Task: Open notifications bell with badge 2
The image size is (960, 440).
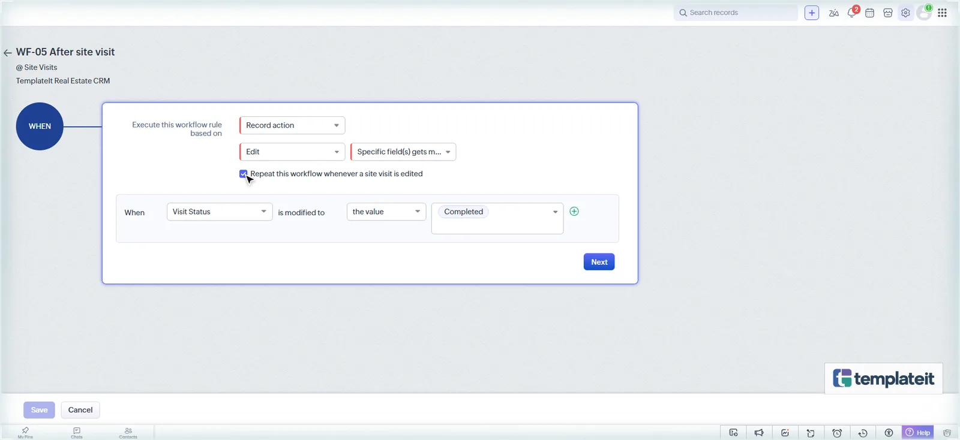Action: click(852, 13)
